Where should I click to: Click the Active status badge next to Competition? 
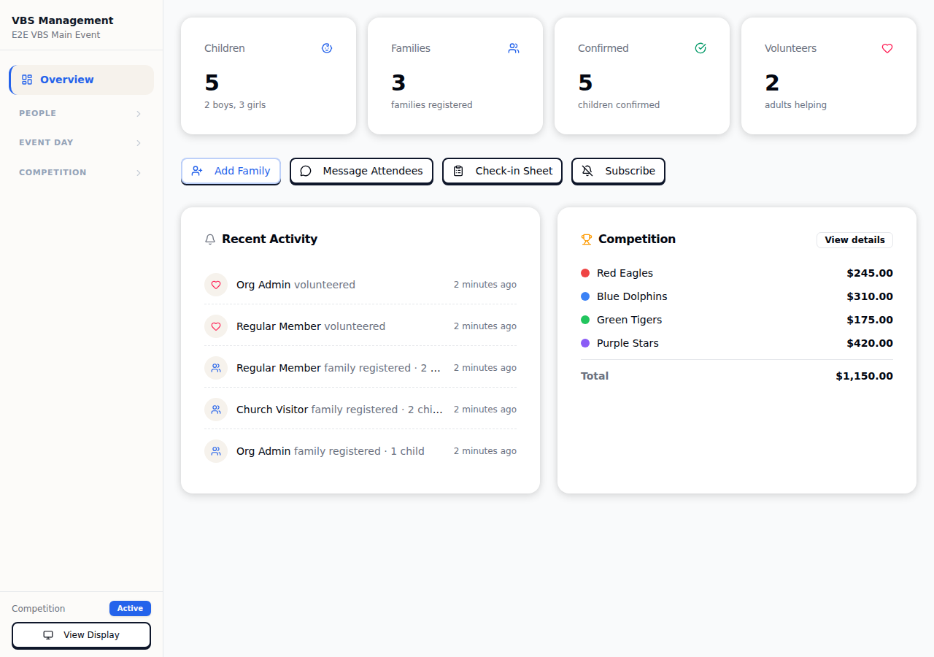(x=130, y=608)
